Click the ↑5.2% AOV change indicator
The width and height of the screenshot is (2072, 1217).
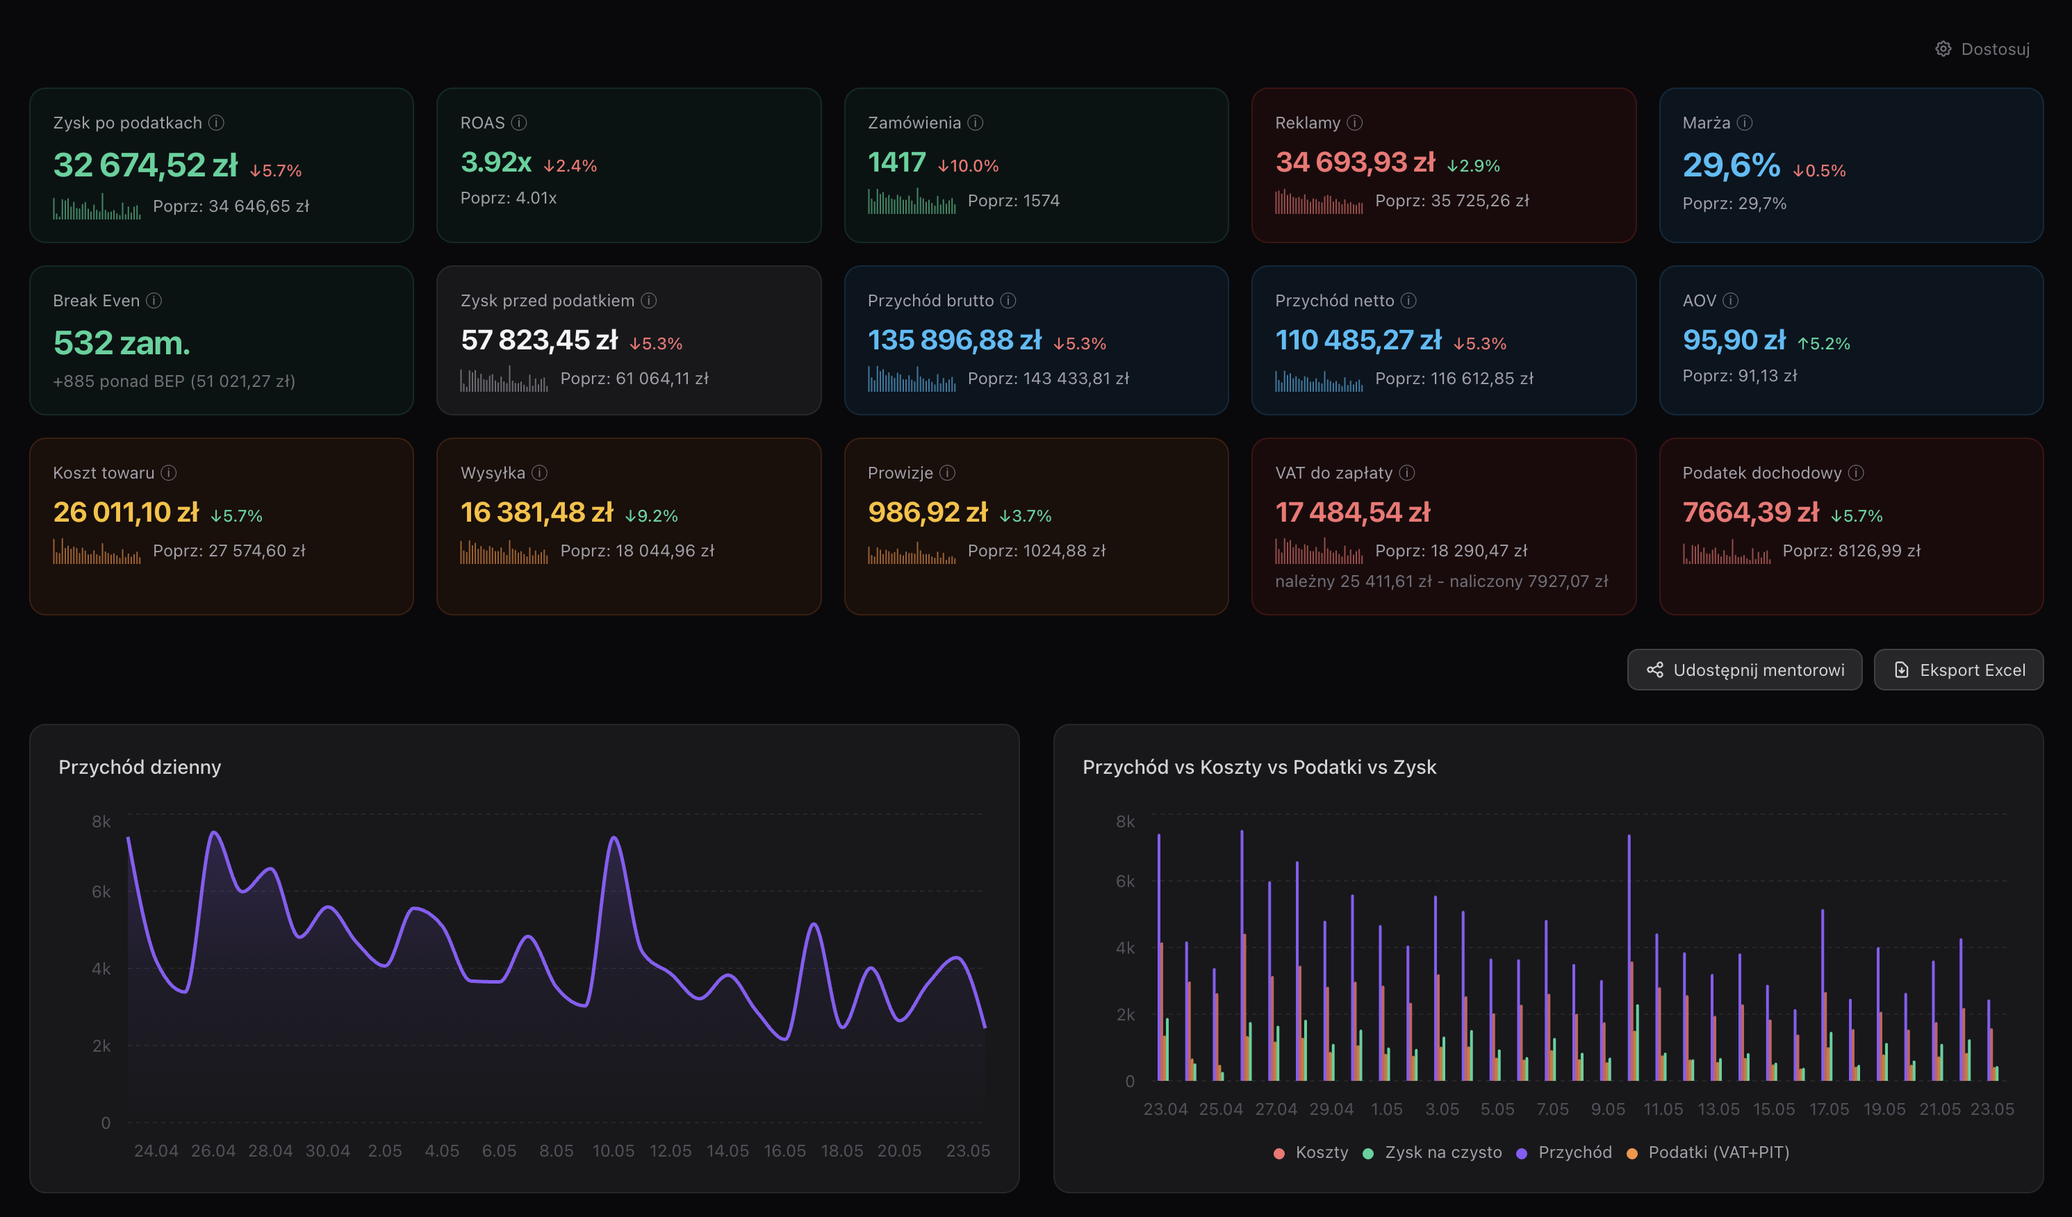pyautogui.click(x=1823, y=343)
